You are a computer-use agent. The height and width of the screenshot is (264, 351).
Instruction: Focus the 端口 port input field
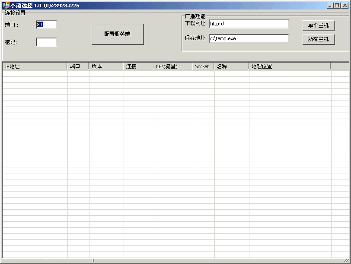click(46, 25)
